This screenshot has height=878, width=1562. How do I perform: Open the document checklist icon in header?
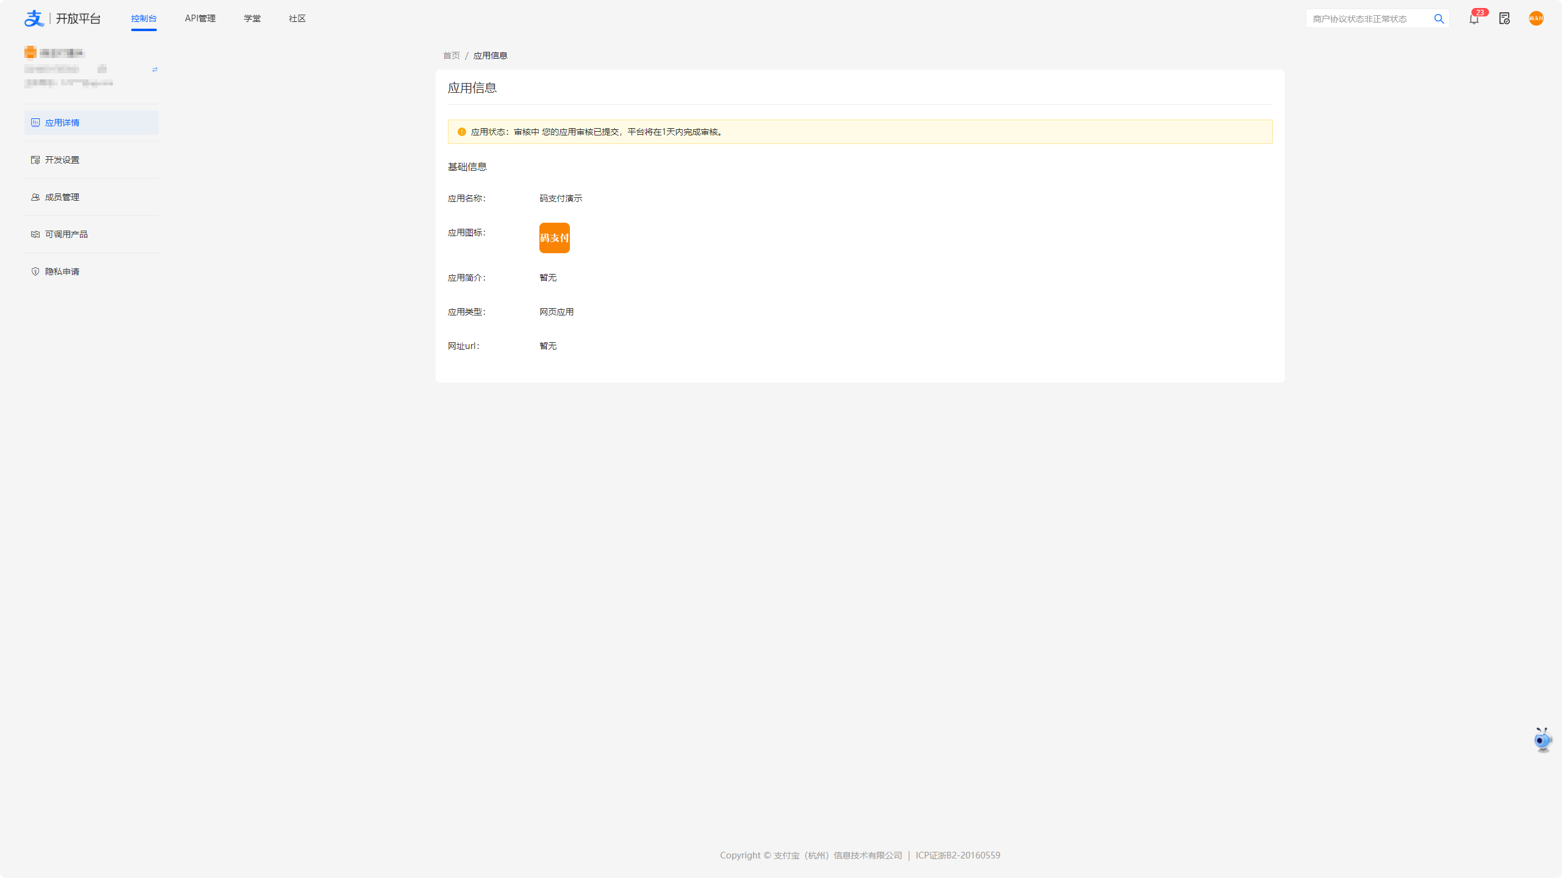click(1504, 19)
